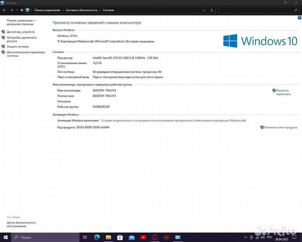
Task: Switch to Control Panel taskbar icon
Action: click(x=178, y=237)
